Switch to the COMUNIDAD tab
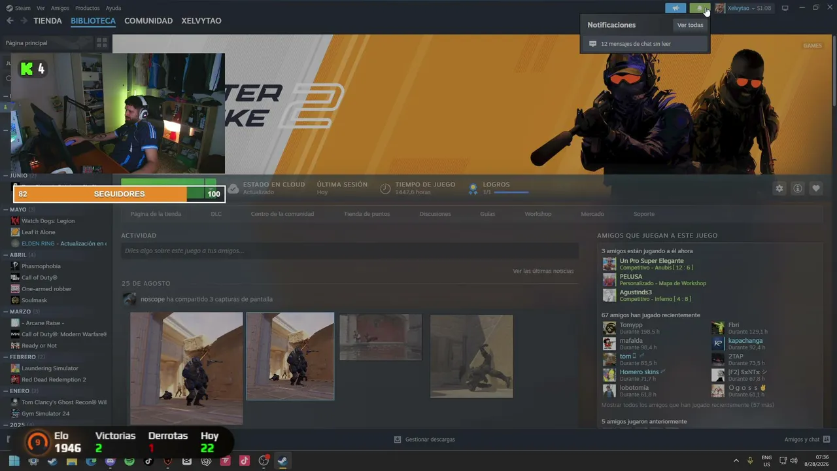837x471 pixels. 148,21
